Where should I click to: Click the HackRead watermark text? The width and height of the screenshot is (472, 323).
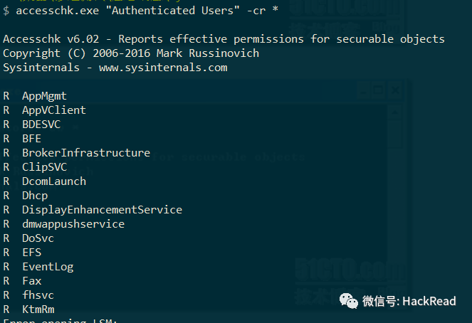coord(429,301)
